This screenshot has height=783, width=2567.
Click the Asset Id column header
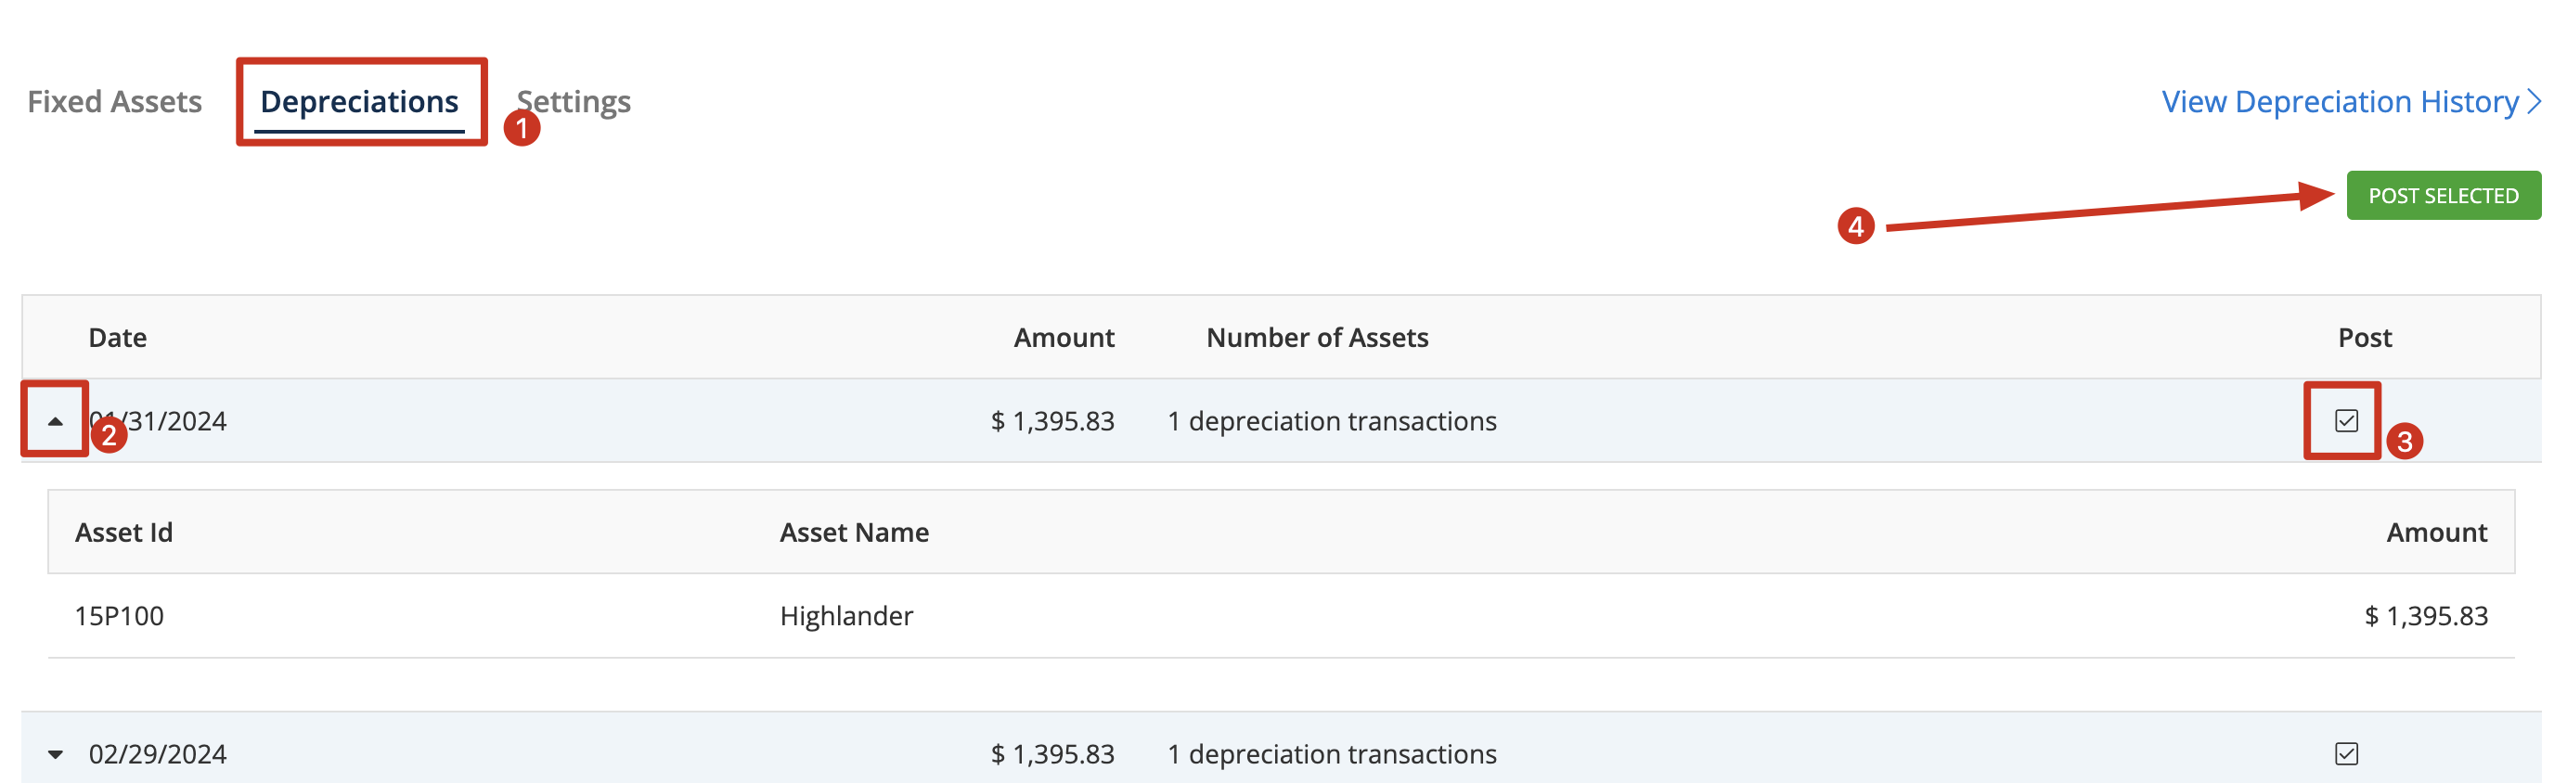click(x=123, y=532)
